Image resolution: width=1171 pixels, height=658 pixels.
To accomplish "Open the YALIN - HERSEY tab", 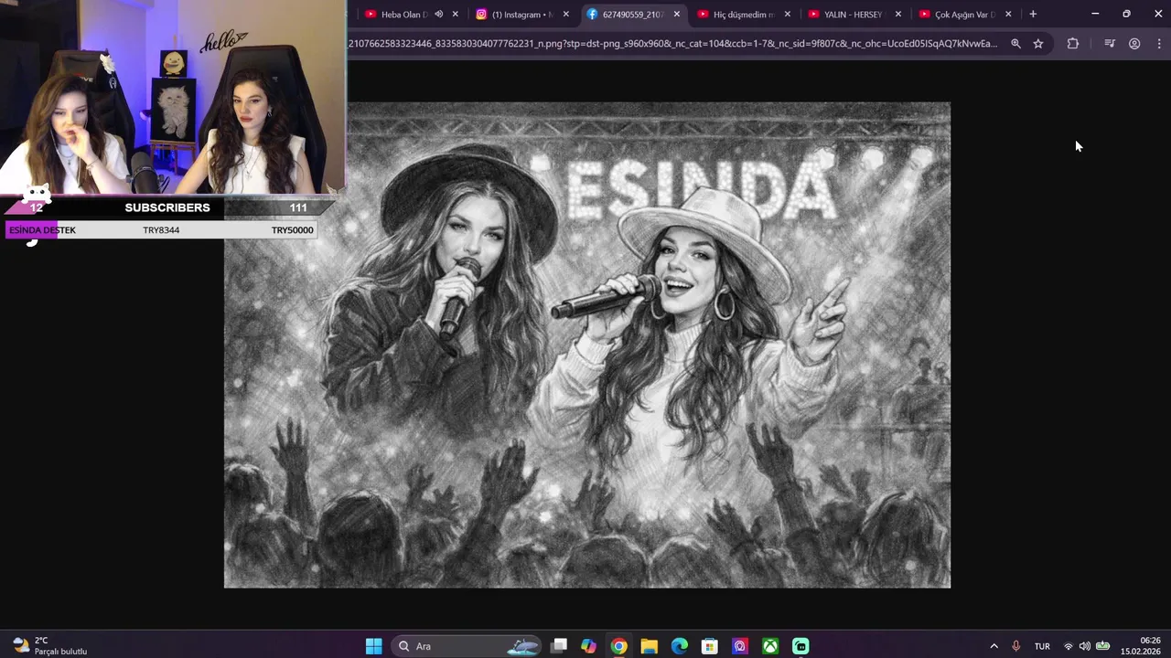I will pos(852,15).
